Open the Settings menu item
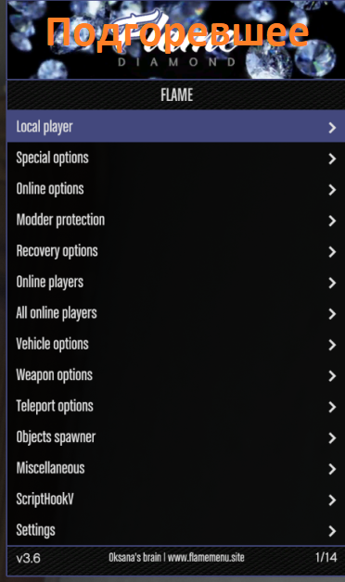345x582 pixels. [176, 530]
